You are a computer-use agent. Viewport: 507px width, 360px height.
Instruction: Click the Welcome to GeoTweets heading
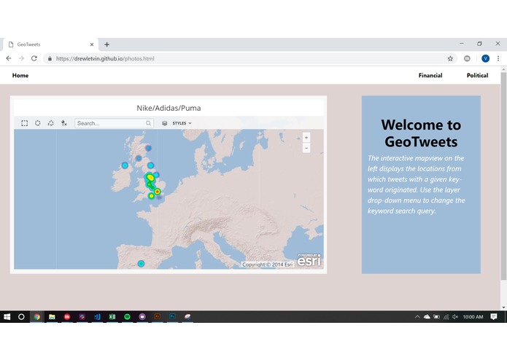coord(421,133)
